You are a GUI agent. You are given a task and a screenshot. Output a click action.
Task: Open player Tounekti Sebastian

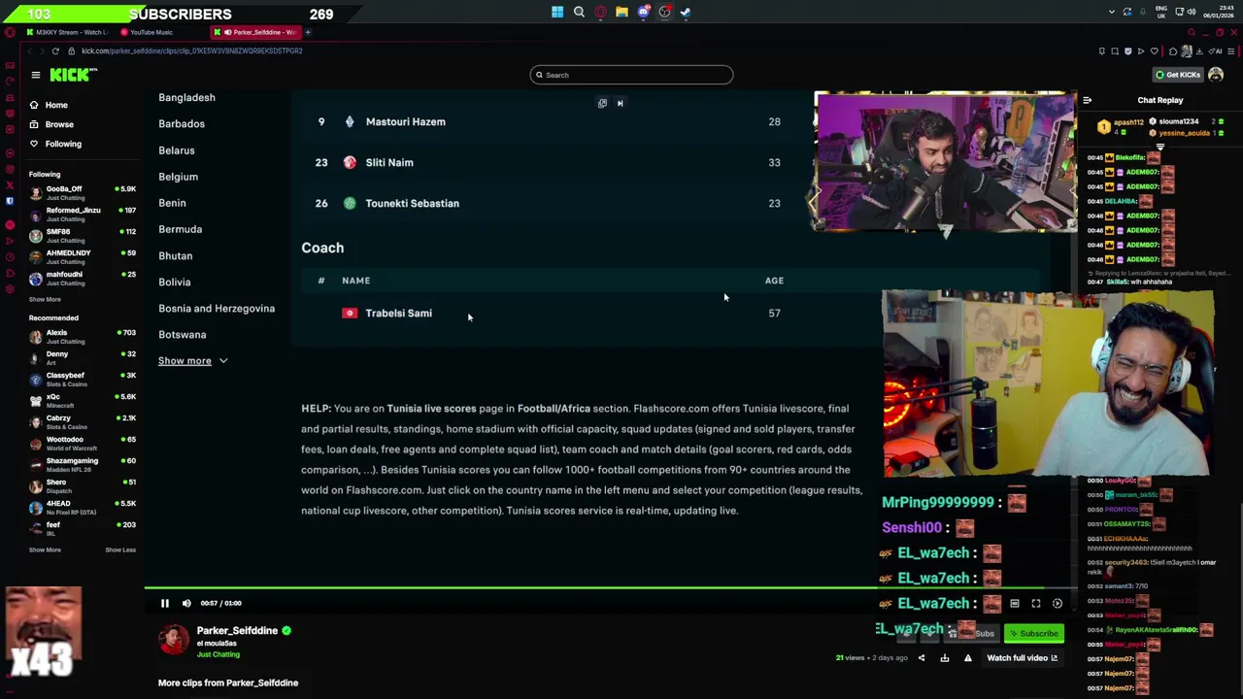(x=412, y=204)
